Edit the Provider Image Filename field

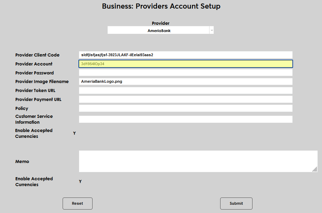[x=185, y=82]
